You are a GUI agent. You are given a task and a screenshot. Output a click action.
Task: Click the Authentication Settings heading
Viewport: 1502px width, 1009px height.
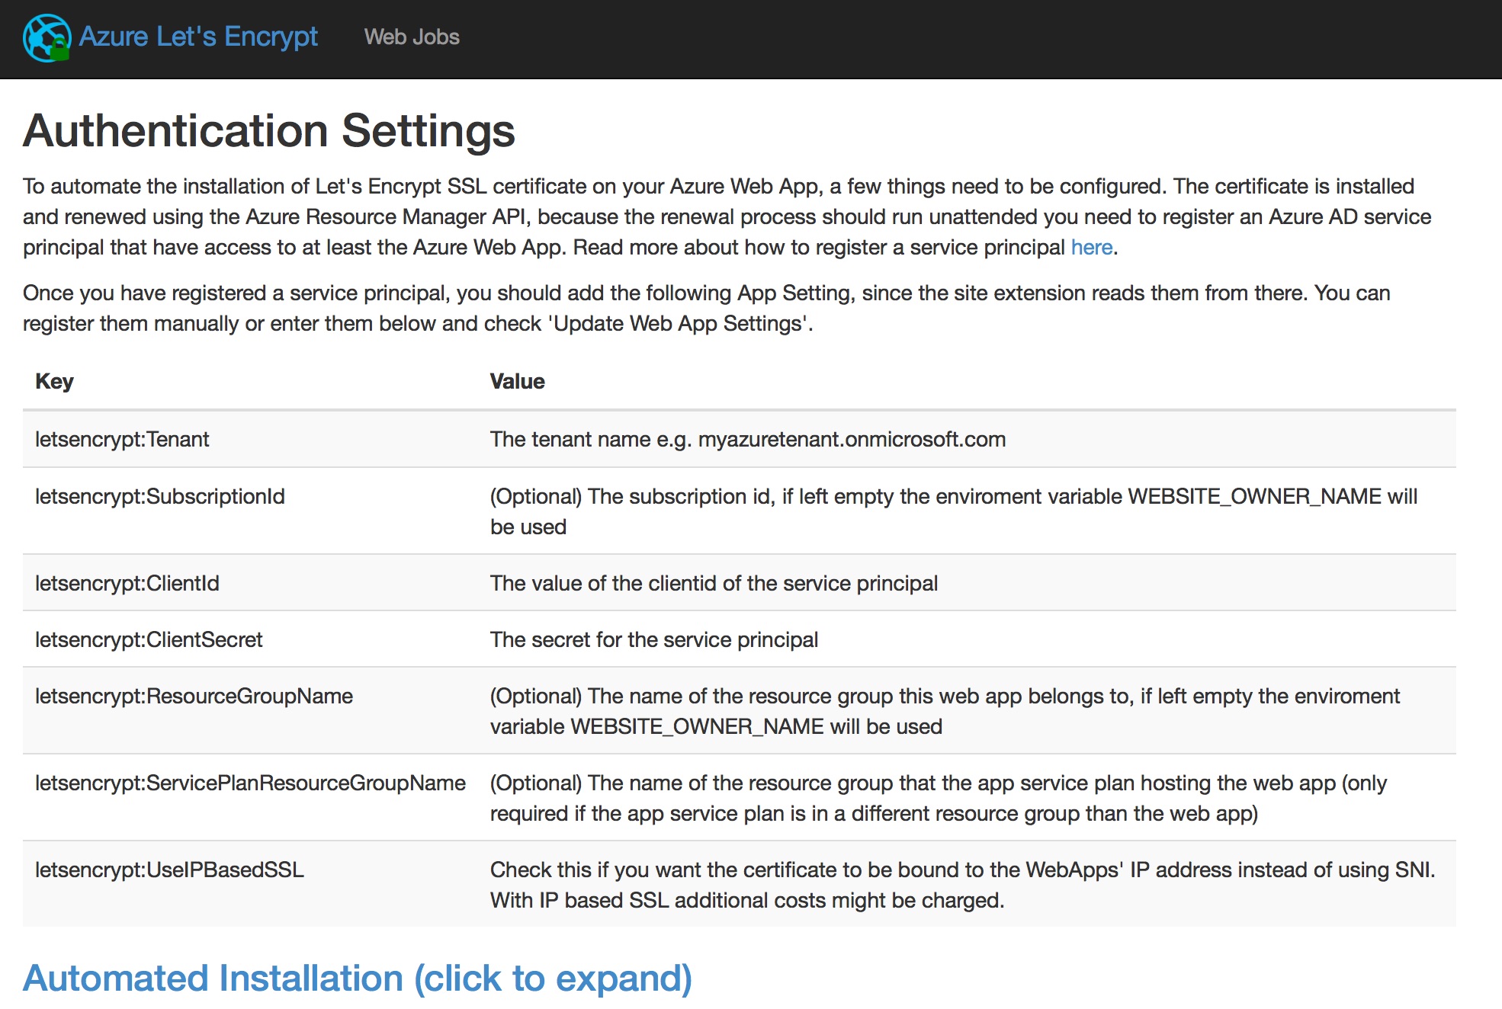coord(269,131)
